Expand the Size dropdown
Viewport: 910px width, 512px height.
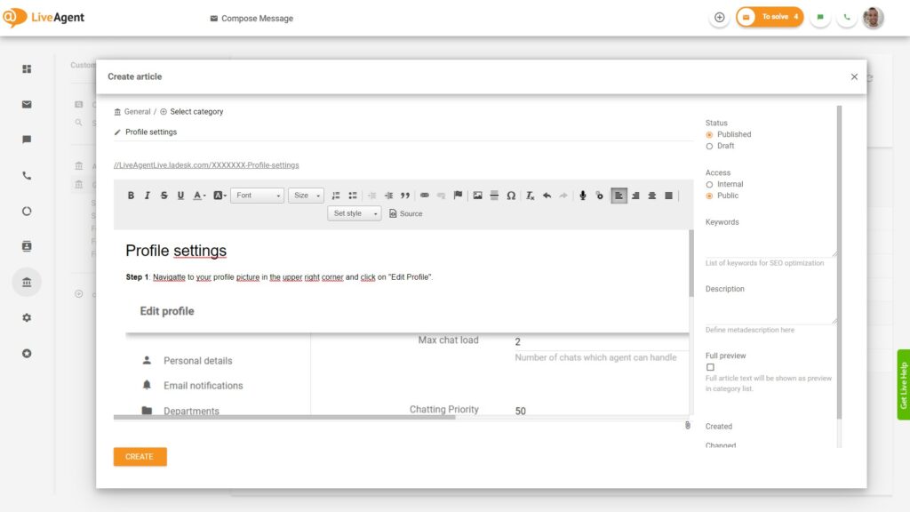[306, 196]
